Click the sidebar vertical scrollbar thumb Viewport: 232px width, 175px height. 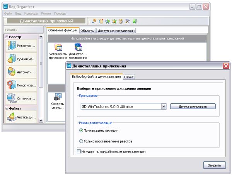41,63
